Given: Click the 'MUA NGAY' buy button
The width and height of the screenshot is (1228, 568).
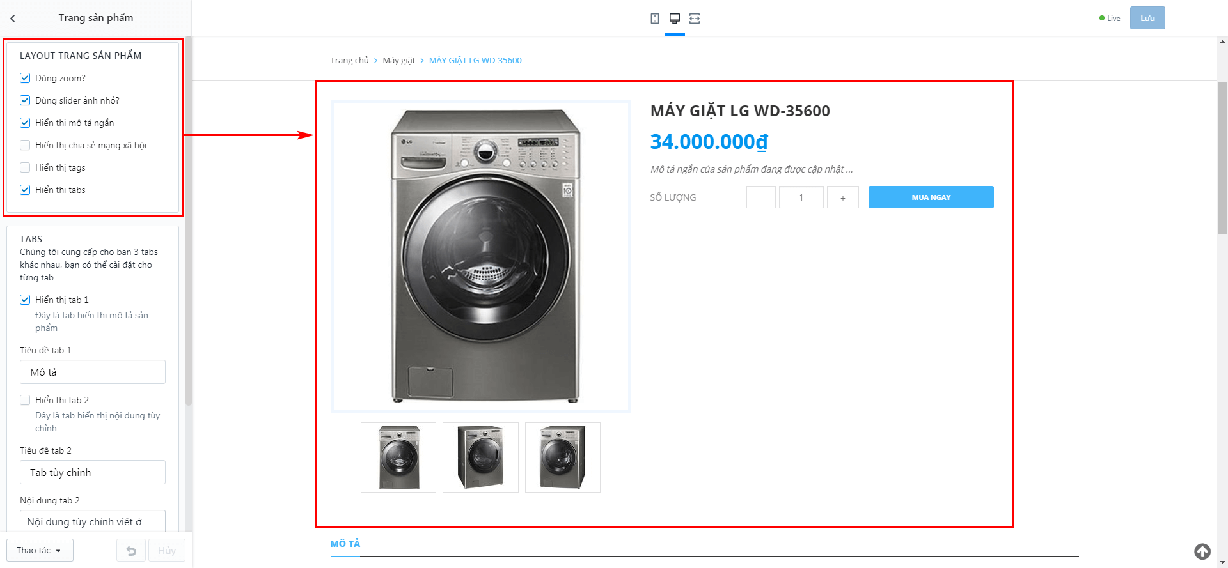Looking at the screenshot, I should coord(931,197).
